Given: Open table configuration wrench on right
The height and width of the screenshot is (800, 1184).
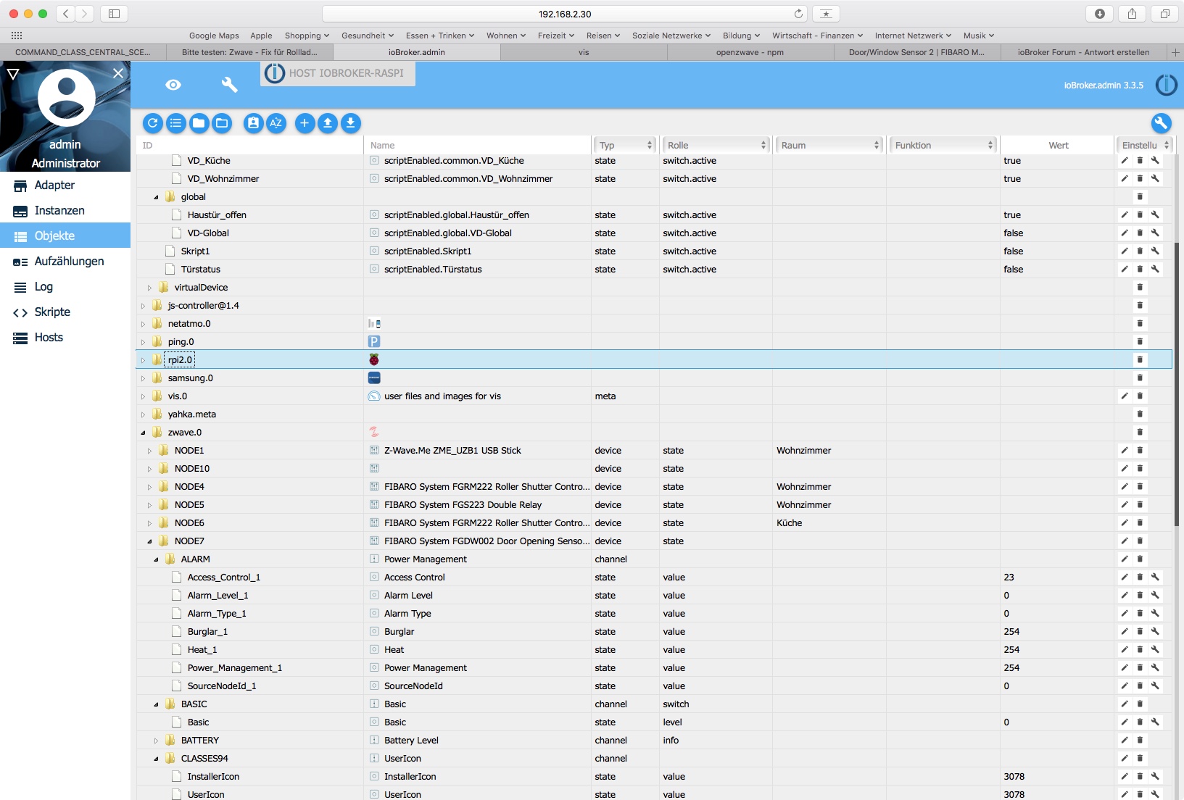Looking at the screenshot, I should [1161, 123].
